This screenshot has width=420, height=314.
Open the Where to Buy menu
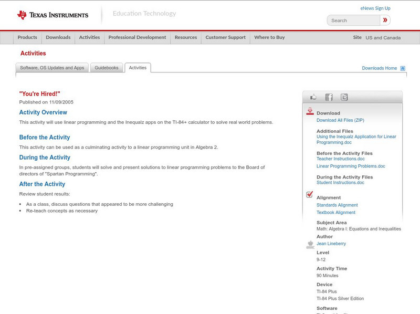(269, 37)
